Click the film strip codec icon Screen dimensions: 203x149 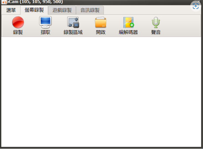pyautogui.click(x=129, y=22)
